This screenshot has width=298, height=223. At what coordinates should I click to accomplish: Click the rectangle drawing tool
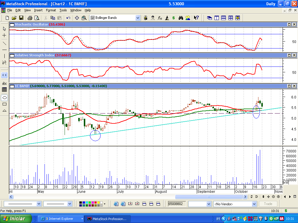pos(4,104)
